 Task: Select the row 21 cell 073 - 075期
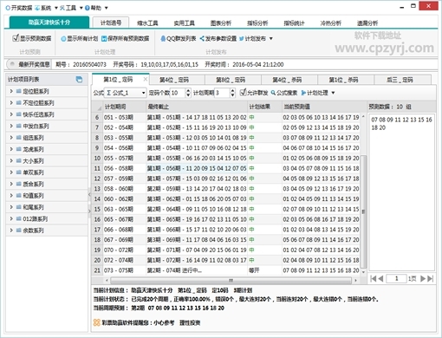coord(125,270)
